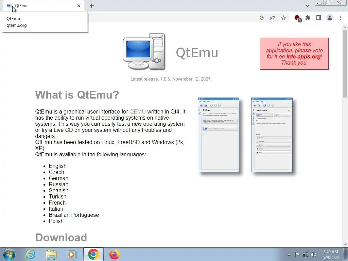Image resolution: width=348 pixels, height=261 pixels.
Task: Open Windows Media Player from taskbar
Action: [72, 254]
